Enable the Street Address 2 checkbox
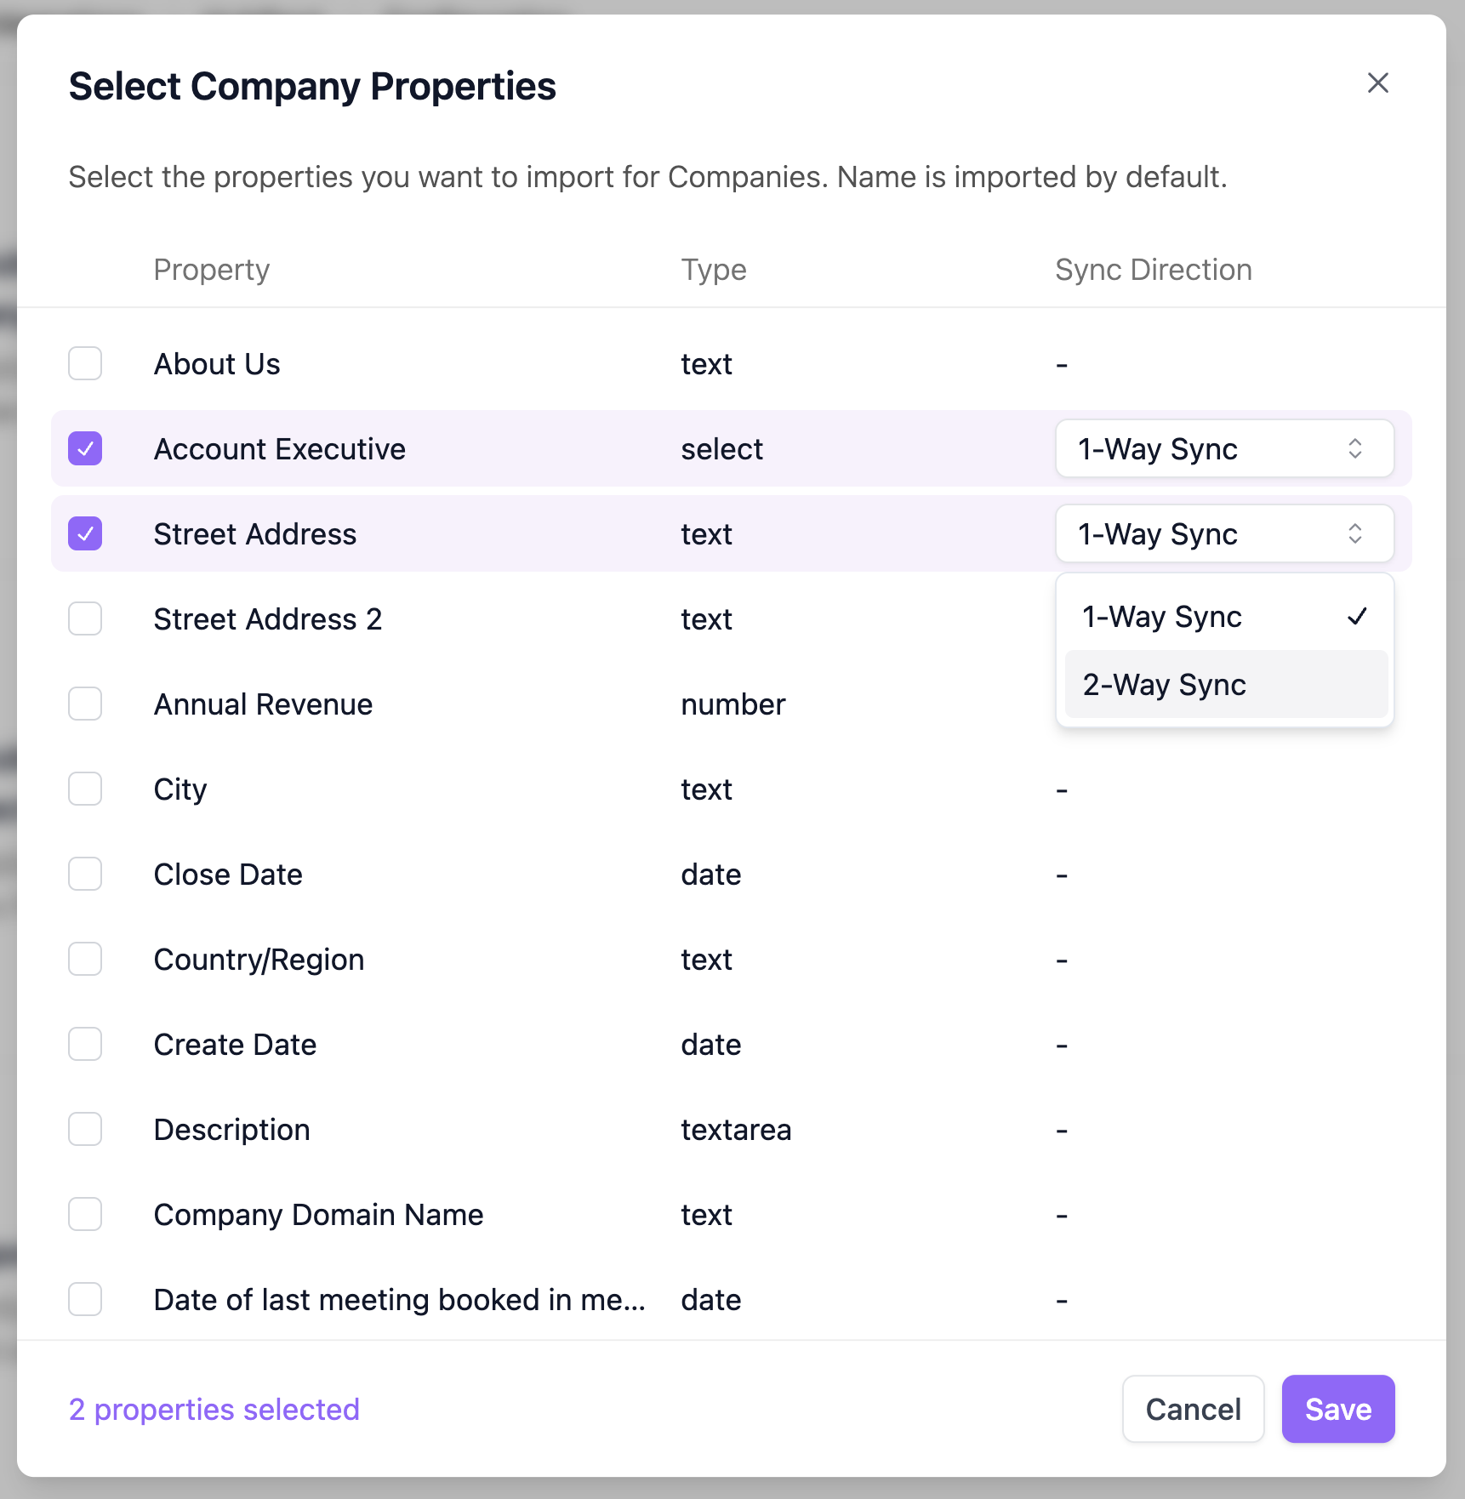1465x1499 pixels. coord(85,619)
